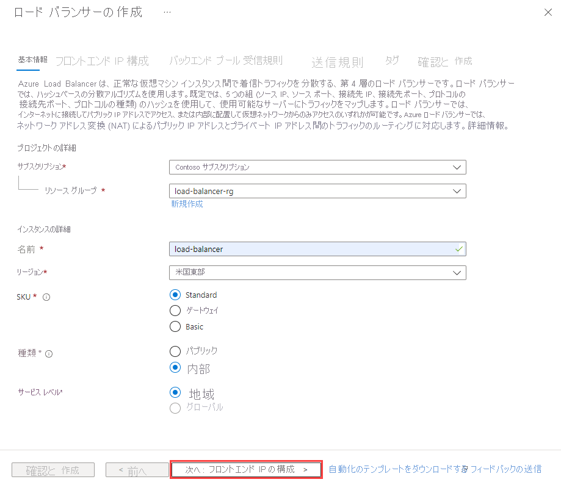Open the ellipsis more options menu
The image size is (561, 482).
(x=167, y=12)
